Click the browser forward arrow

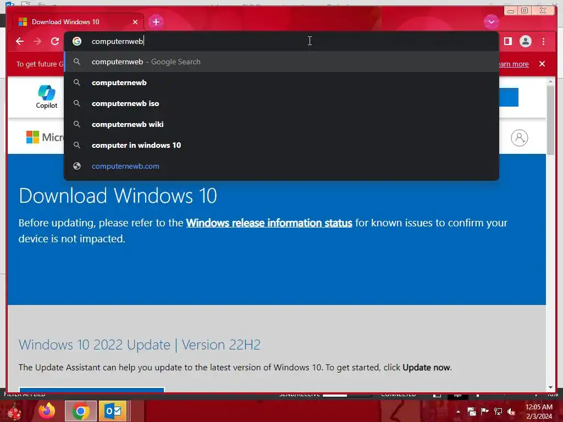coord(37,41)
